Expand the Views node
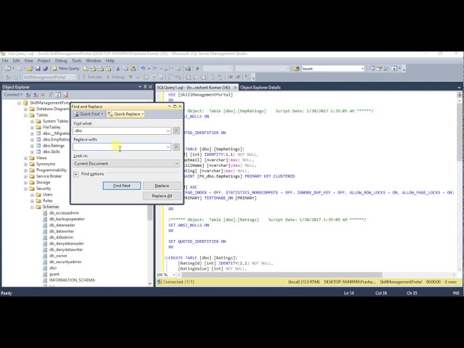This screenshot has width=464, height=348. point(26,158)
